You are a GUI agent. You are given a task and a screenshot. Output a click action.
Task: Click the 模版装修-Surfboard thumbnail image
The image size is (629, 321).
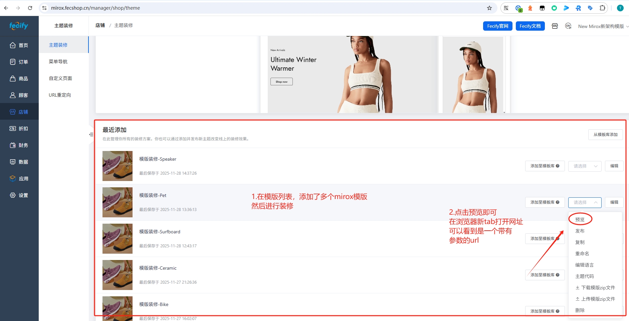pos(118,239)
